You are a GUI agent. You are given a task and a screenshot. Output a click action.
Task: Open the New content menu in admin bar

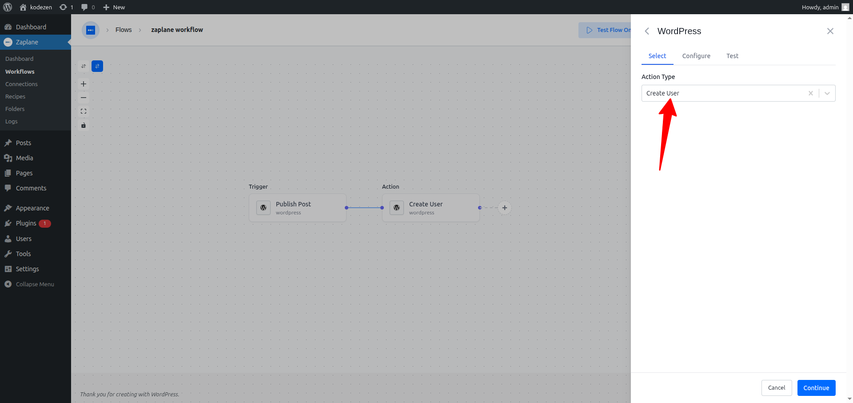coord(114,7)
